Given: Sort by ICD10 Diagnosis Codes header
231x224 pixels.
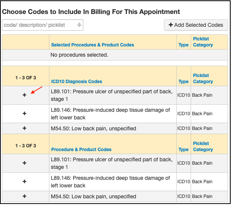Looking at the screenshot, I should click(x=76, y=82).
